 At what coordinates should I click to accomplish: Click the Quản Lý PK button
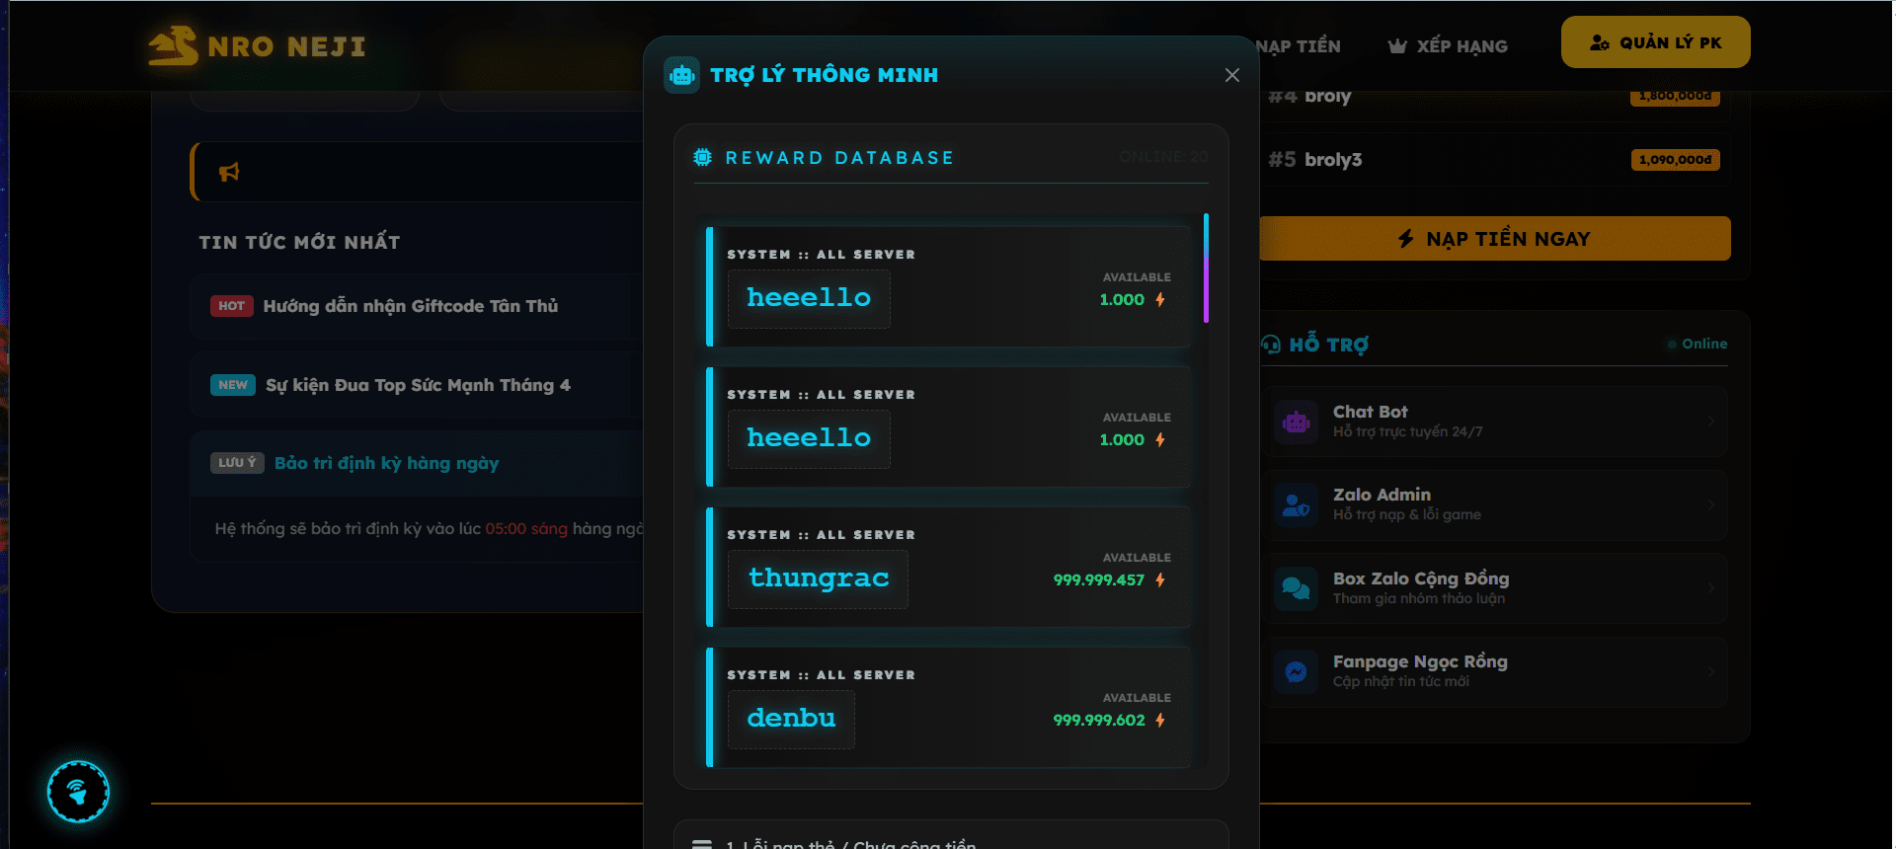pyautogui.click(x=1655, y=42)
